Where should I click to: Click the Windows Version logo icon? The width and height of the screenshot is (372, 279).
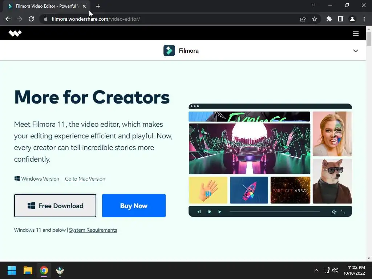pos(17,178)
